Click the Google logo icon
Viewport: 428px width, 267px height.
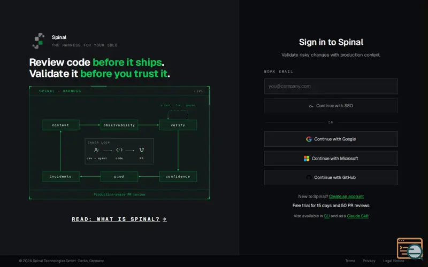[x=309, y=139]
